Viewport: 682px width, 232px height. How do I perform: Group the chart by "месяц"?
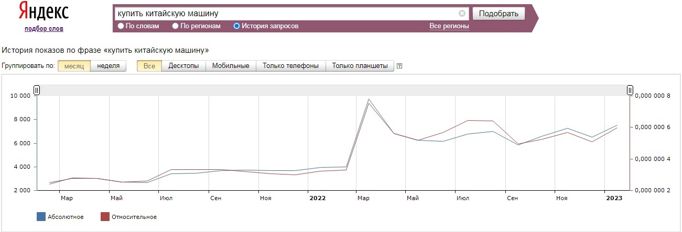point(74,66)
